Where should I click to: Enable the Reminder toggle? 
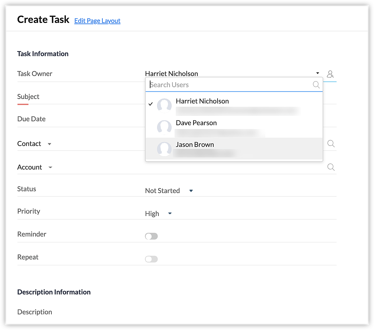tap(151, 236)
